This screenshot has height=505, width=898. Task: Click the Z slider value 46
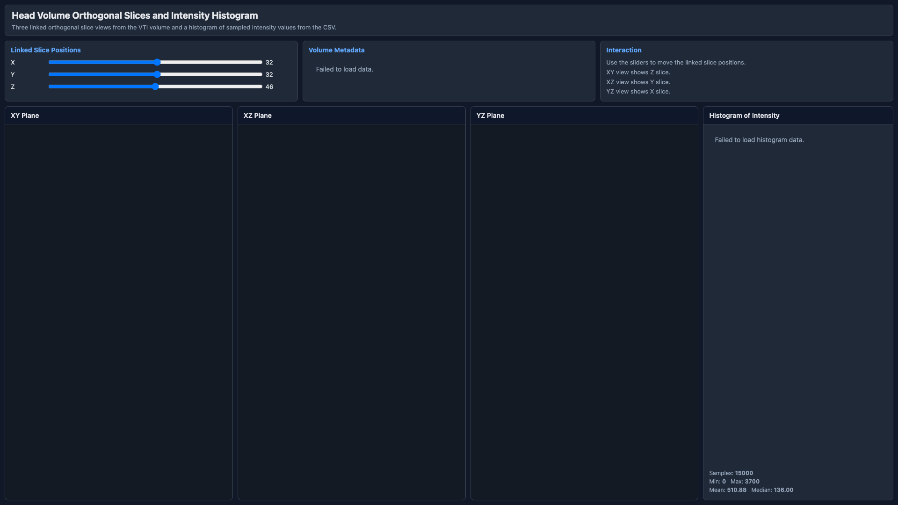pyautogui.click(x=269, y=87)
